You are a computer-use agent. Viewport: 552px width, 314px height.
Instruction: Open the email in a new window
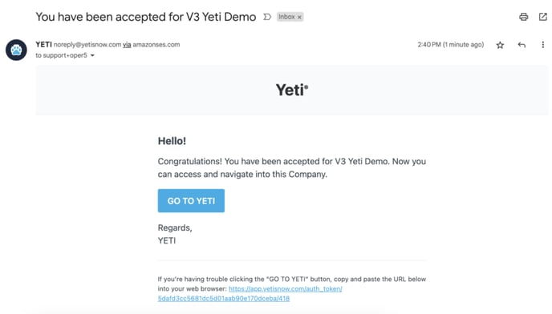(543, 17)
